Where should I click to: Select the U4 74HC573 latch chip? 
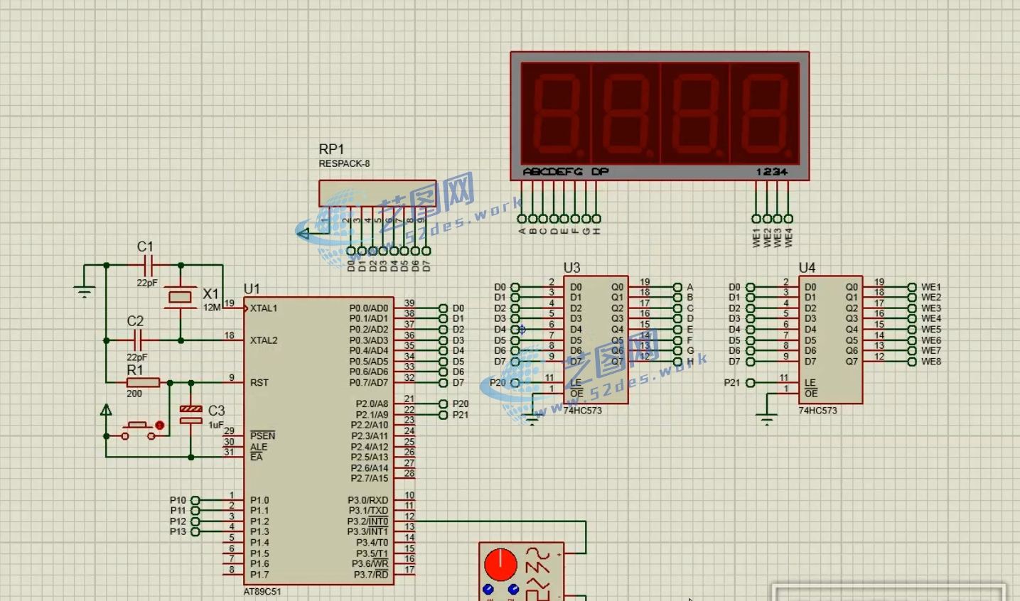[830, 340]
